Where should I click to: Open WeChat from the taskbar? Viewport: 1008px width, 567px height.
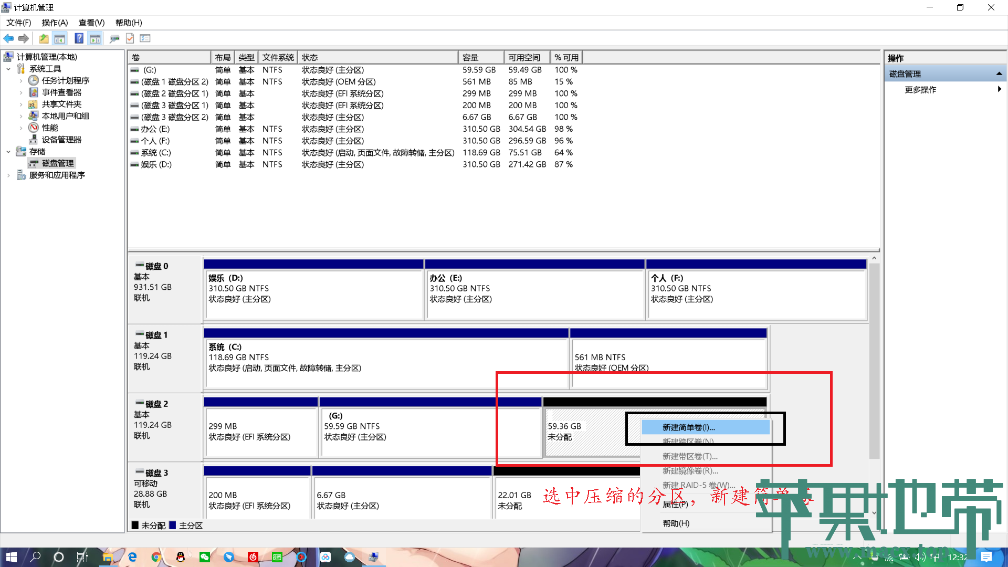point(205,557)
